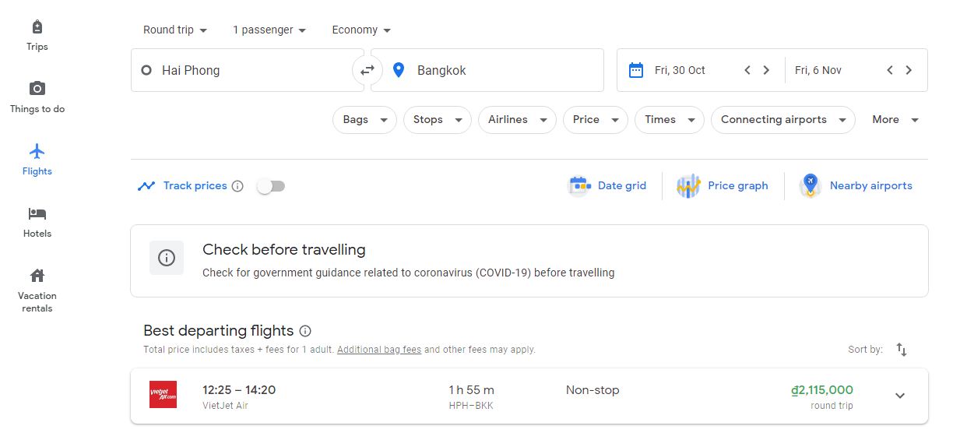The image size is (960, 440).
Task: Go to Hotels bed icon
Action: (x=37, y=213)
